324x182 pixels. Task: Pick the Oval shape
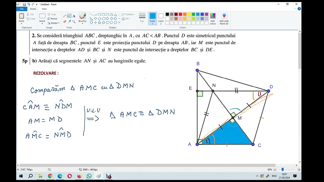[x=99, y=15]
